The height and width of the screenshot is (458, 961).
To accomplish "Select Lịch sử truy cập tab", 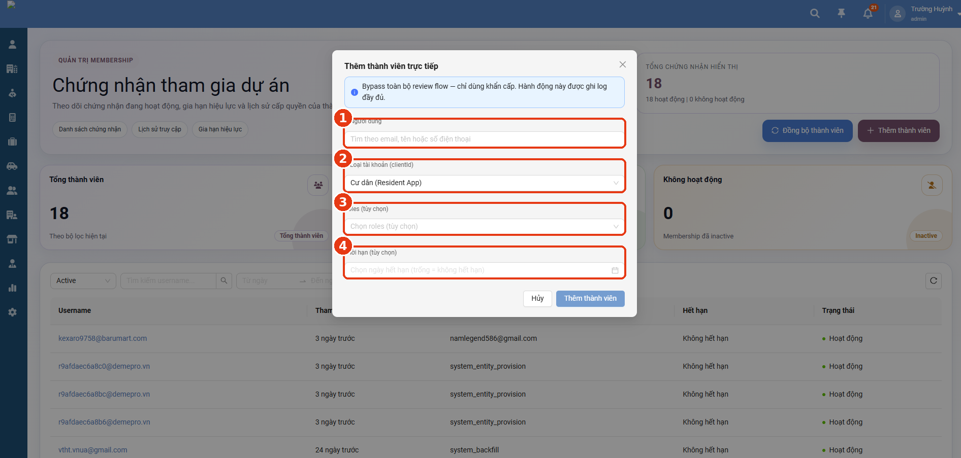I will tap(159, 129).
